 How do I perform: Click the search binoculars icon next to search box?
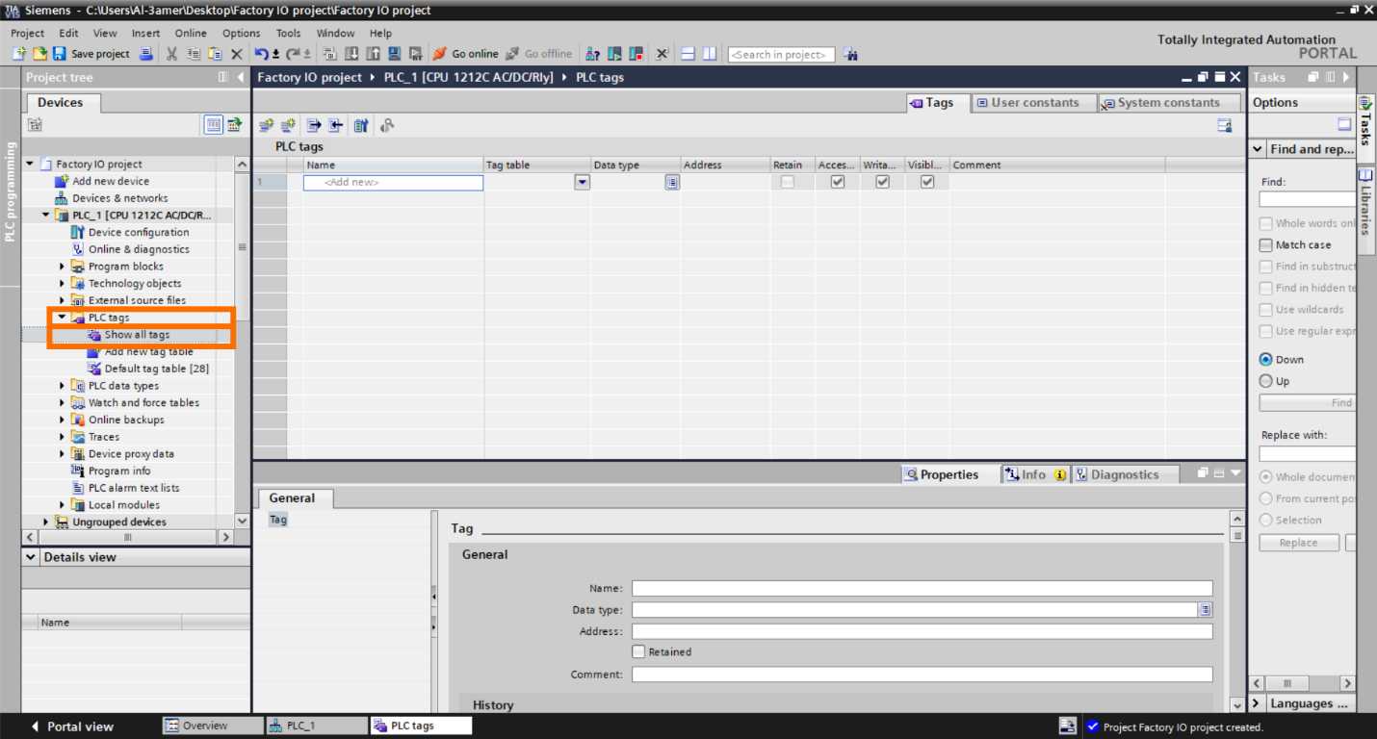(851, 54)
